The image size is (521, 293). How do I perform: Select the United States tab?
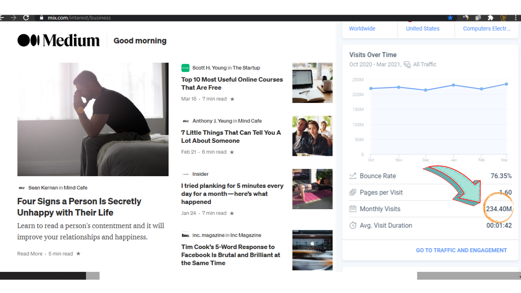pyautogui.click(x=422, y=28)
